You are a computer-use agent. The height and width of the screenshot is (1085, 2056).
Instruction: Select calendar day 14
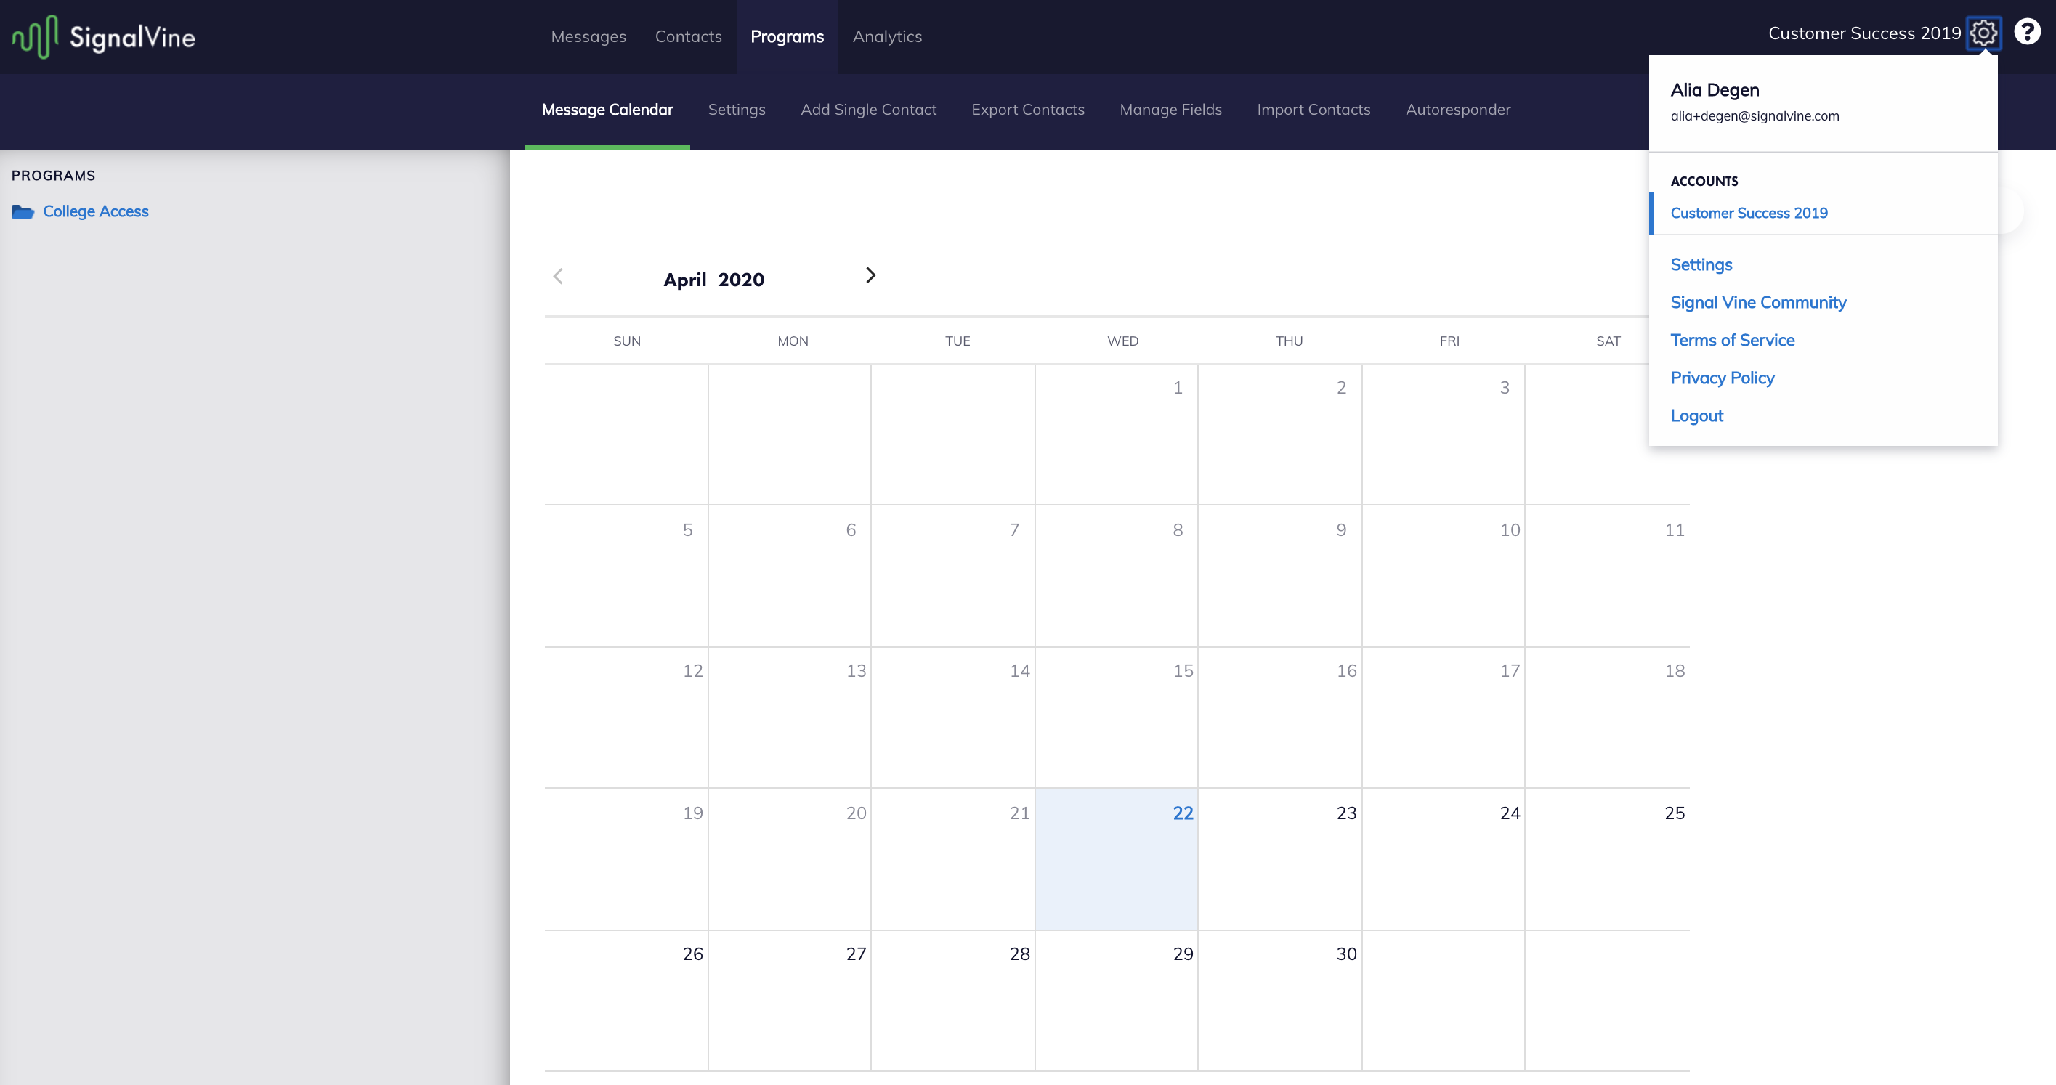[953, 718]
